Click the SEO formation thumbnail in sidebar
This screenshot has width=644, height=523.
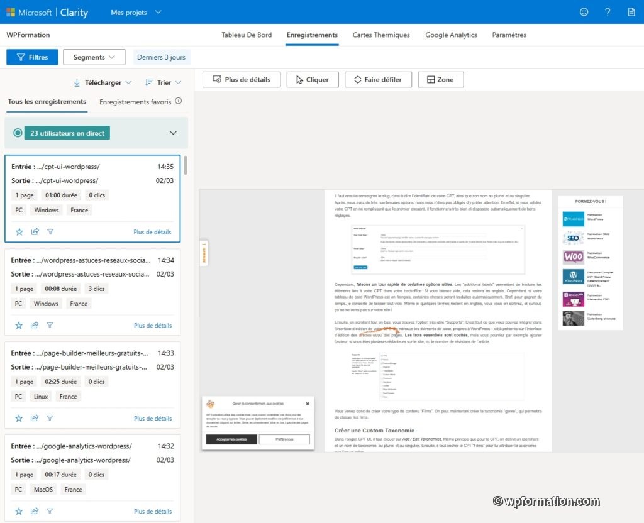coord(574,238)
